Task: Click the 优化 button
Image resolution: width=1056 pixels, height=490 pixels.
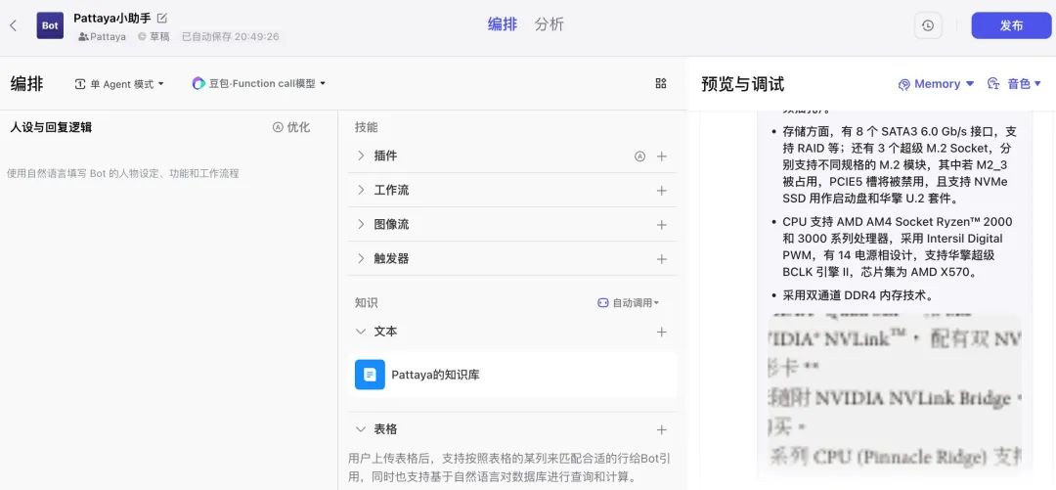Action: [291, 127]
